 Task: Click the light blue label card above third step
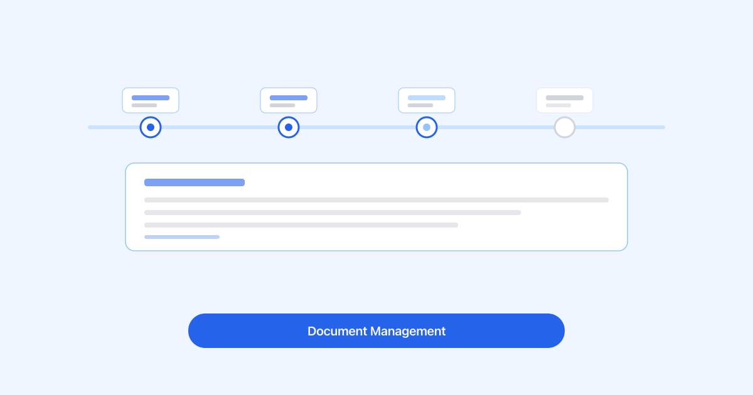tap(427, 100)
